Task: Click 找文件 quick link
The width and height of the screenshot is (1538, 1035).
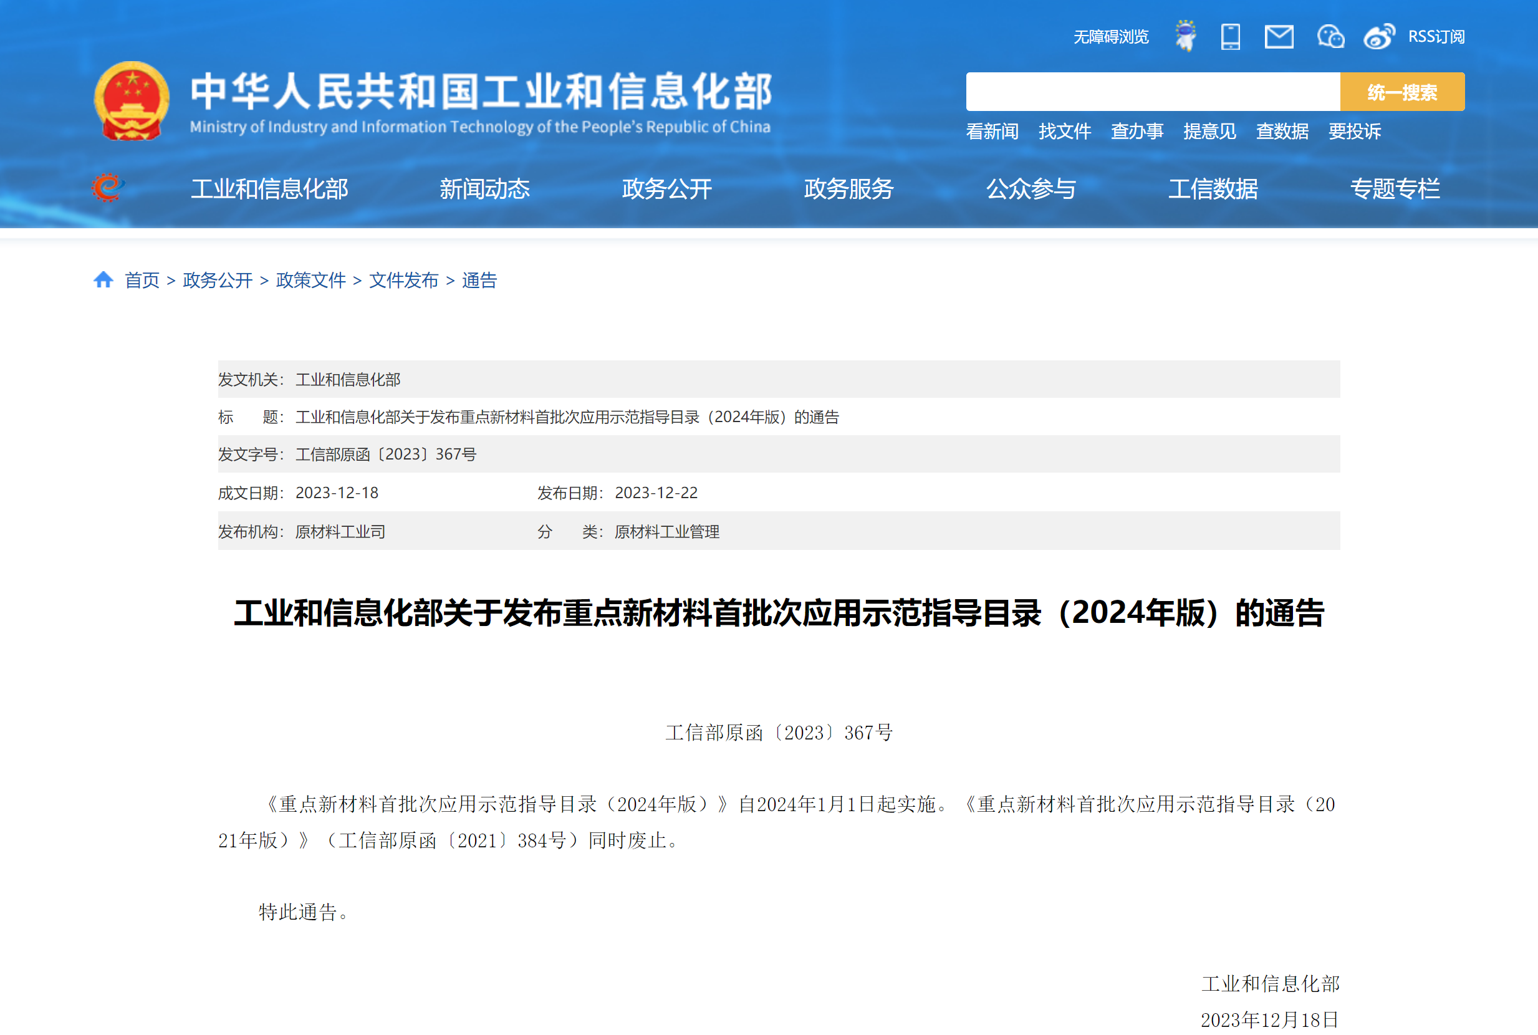Action: tap(1064, 132)
